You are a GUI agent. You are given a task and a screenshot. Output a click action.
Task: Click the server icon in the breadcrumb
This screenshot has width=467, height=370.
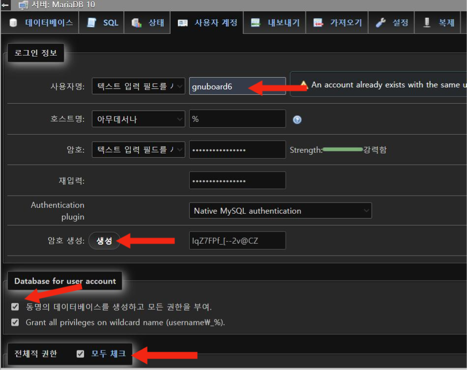(23, 5)
